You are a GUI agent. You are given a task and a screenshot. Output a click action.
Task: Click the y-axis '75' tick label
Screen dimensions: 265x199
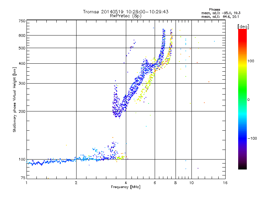coord(23,178)
